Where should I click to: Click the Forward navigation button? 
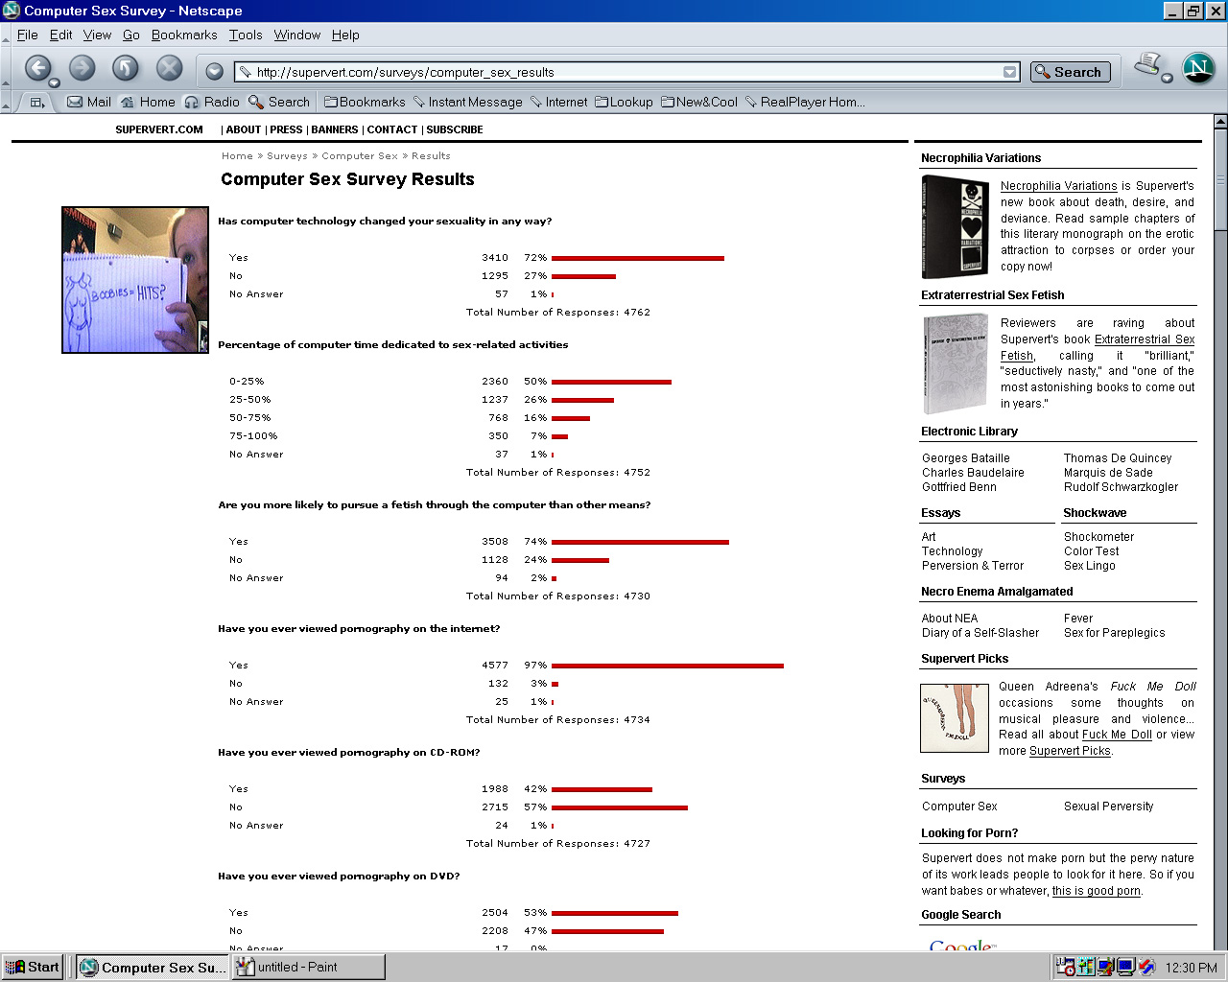pyautogui.click(x=82, y=68)
